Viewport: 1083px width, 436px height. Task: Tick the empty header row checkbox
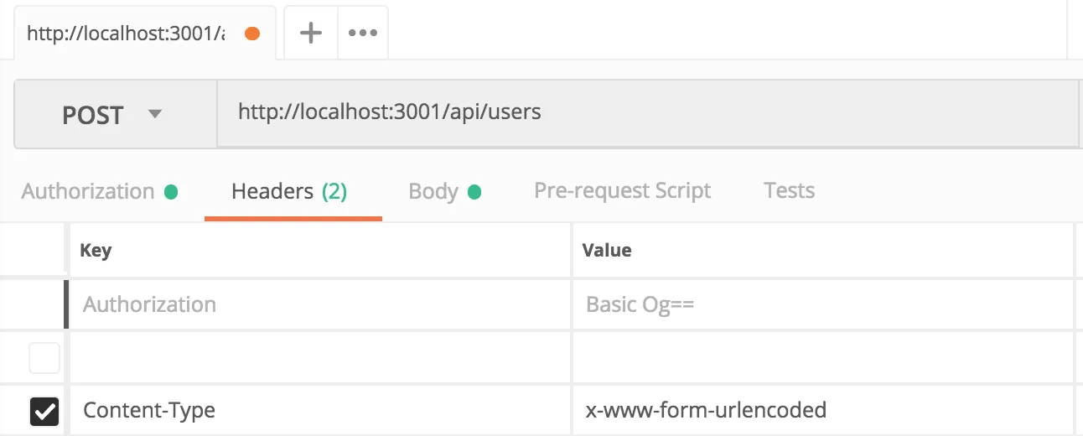click(x=44, y=358)
